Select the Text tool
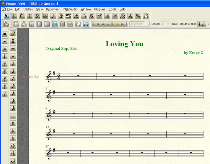 [130, 16]
